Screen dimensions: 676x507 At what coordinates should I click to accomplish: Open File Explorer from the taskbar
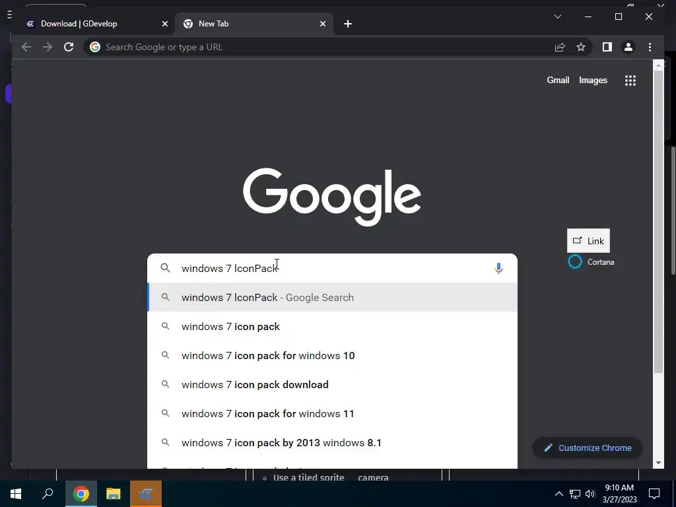coord(114,494)
